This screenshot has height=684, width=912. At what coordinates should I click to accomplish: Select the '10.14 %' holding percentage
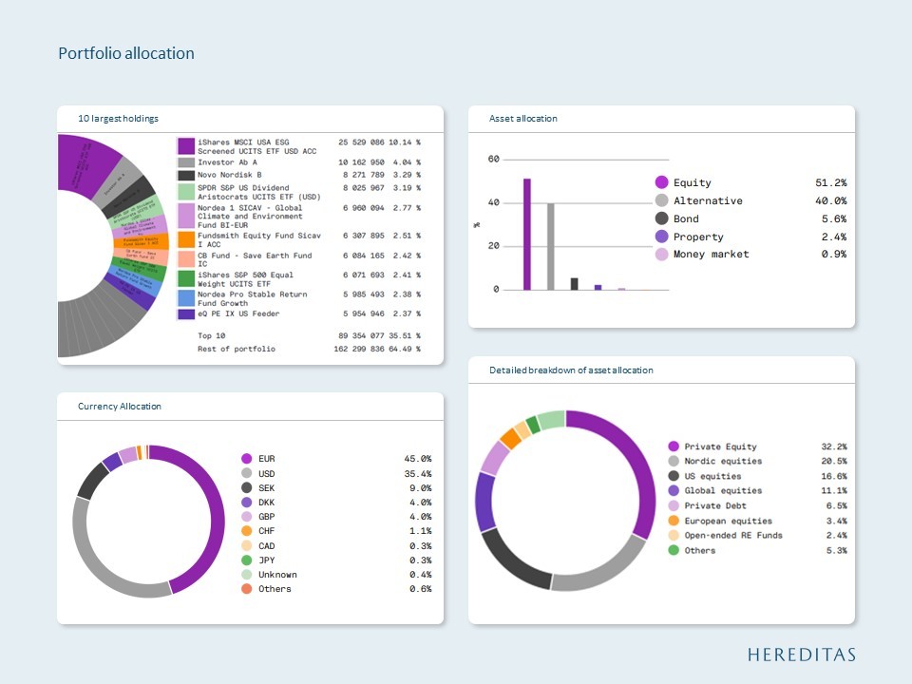pyautogui.click(x=405, y=142)
